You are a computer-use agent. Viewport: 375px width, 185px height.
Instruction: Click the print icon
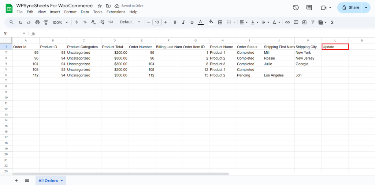click(x=37, y=22)
